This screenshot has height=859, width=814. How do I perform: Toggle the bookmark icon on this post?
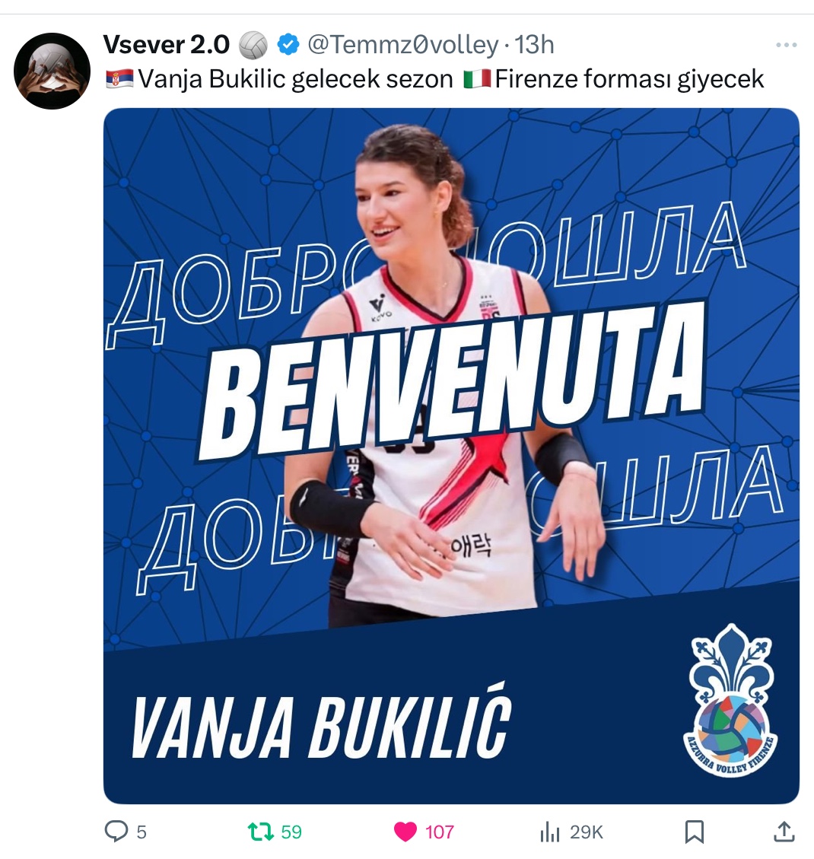[695, 832]
